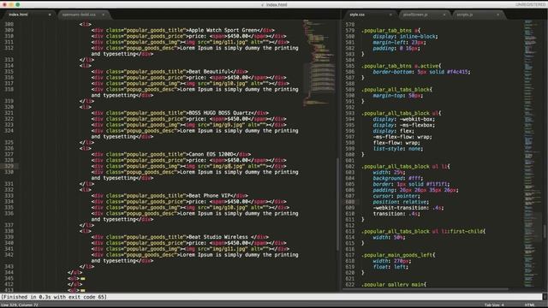Close the style.css tab
Viewport: 548px width, 308px height.
[390, 15]
